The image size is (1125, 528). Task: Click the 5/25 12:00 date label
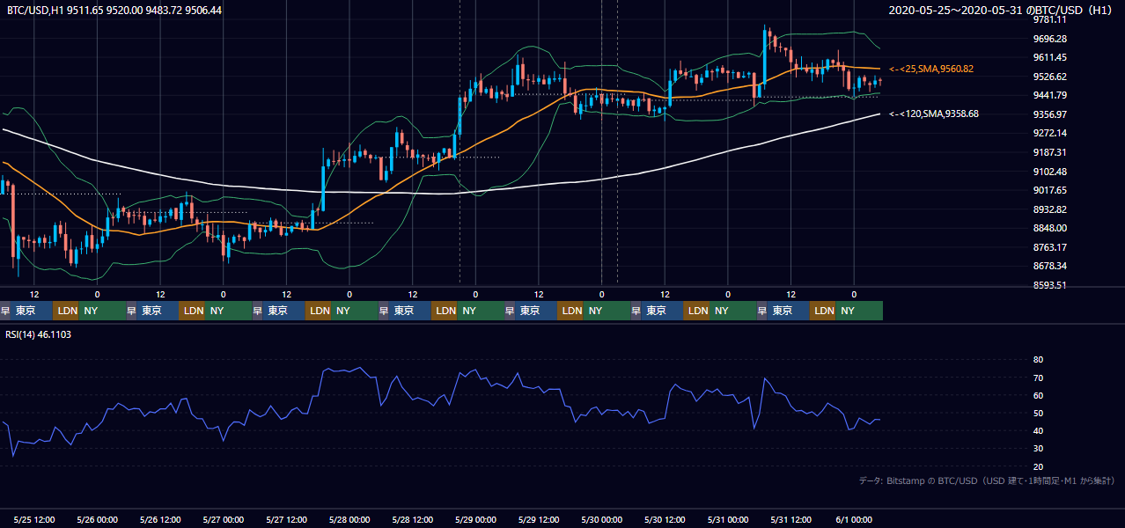34,519
